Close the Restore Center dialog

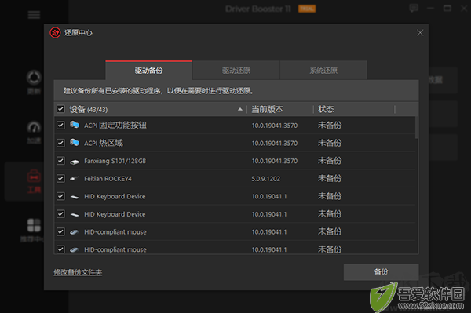pyautogui.click(x=420, y=33)
